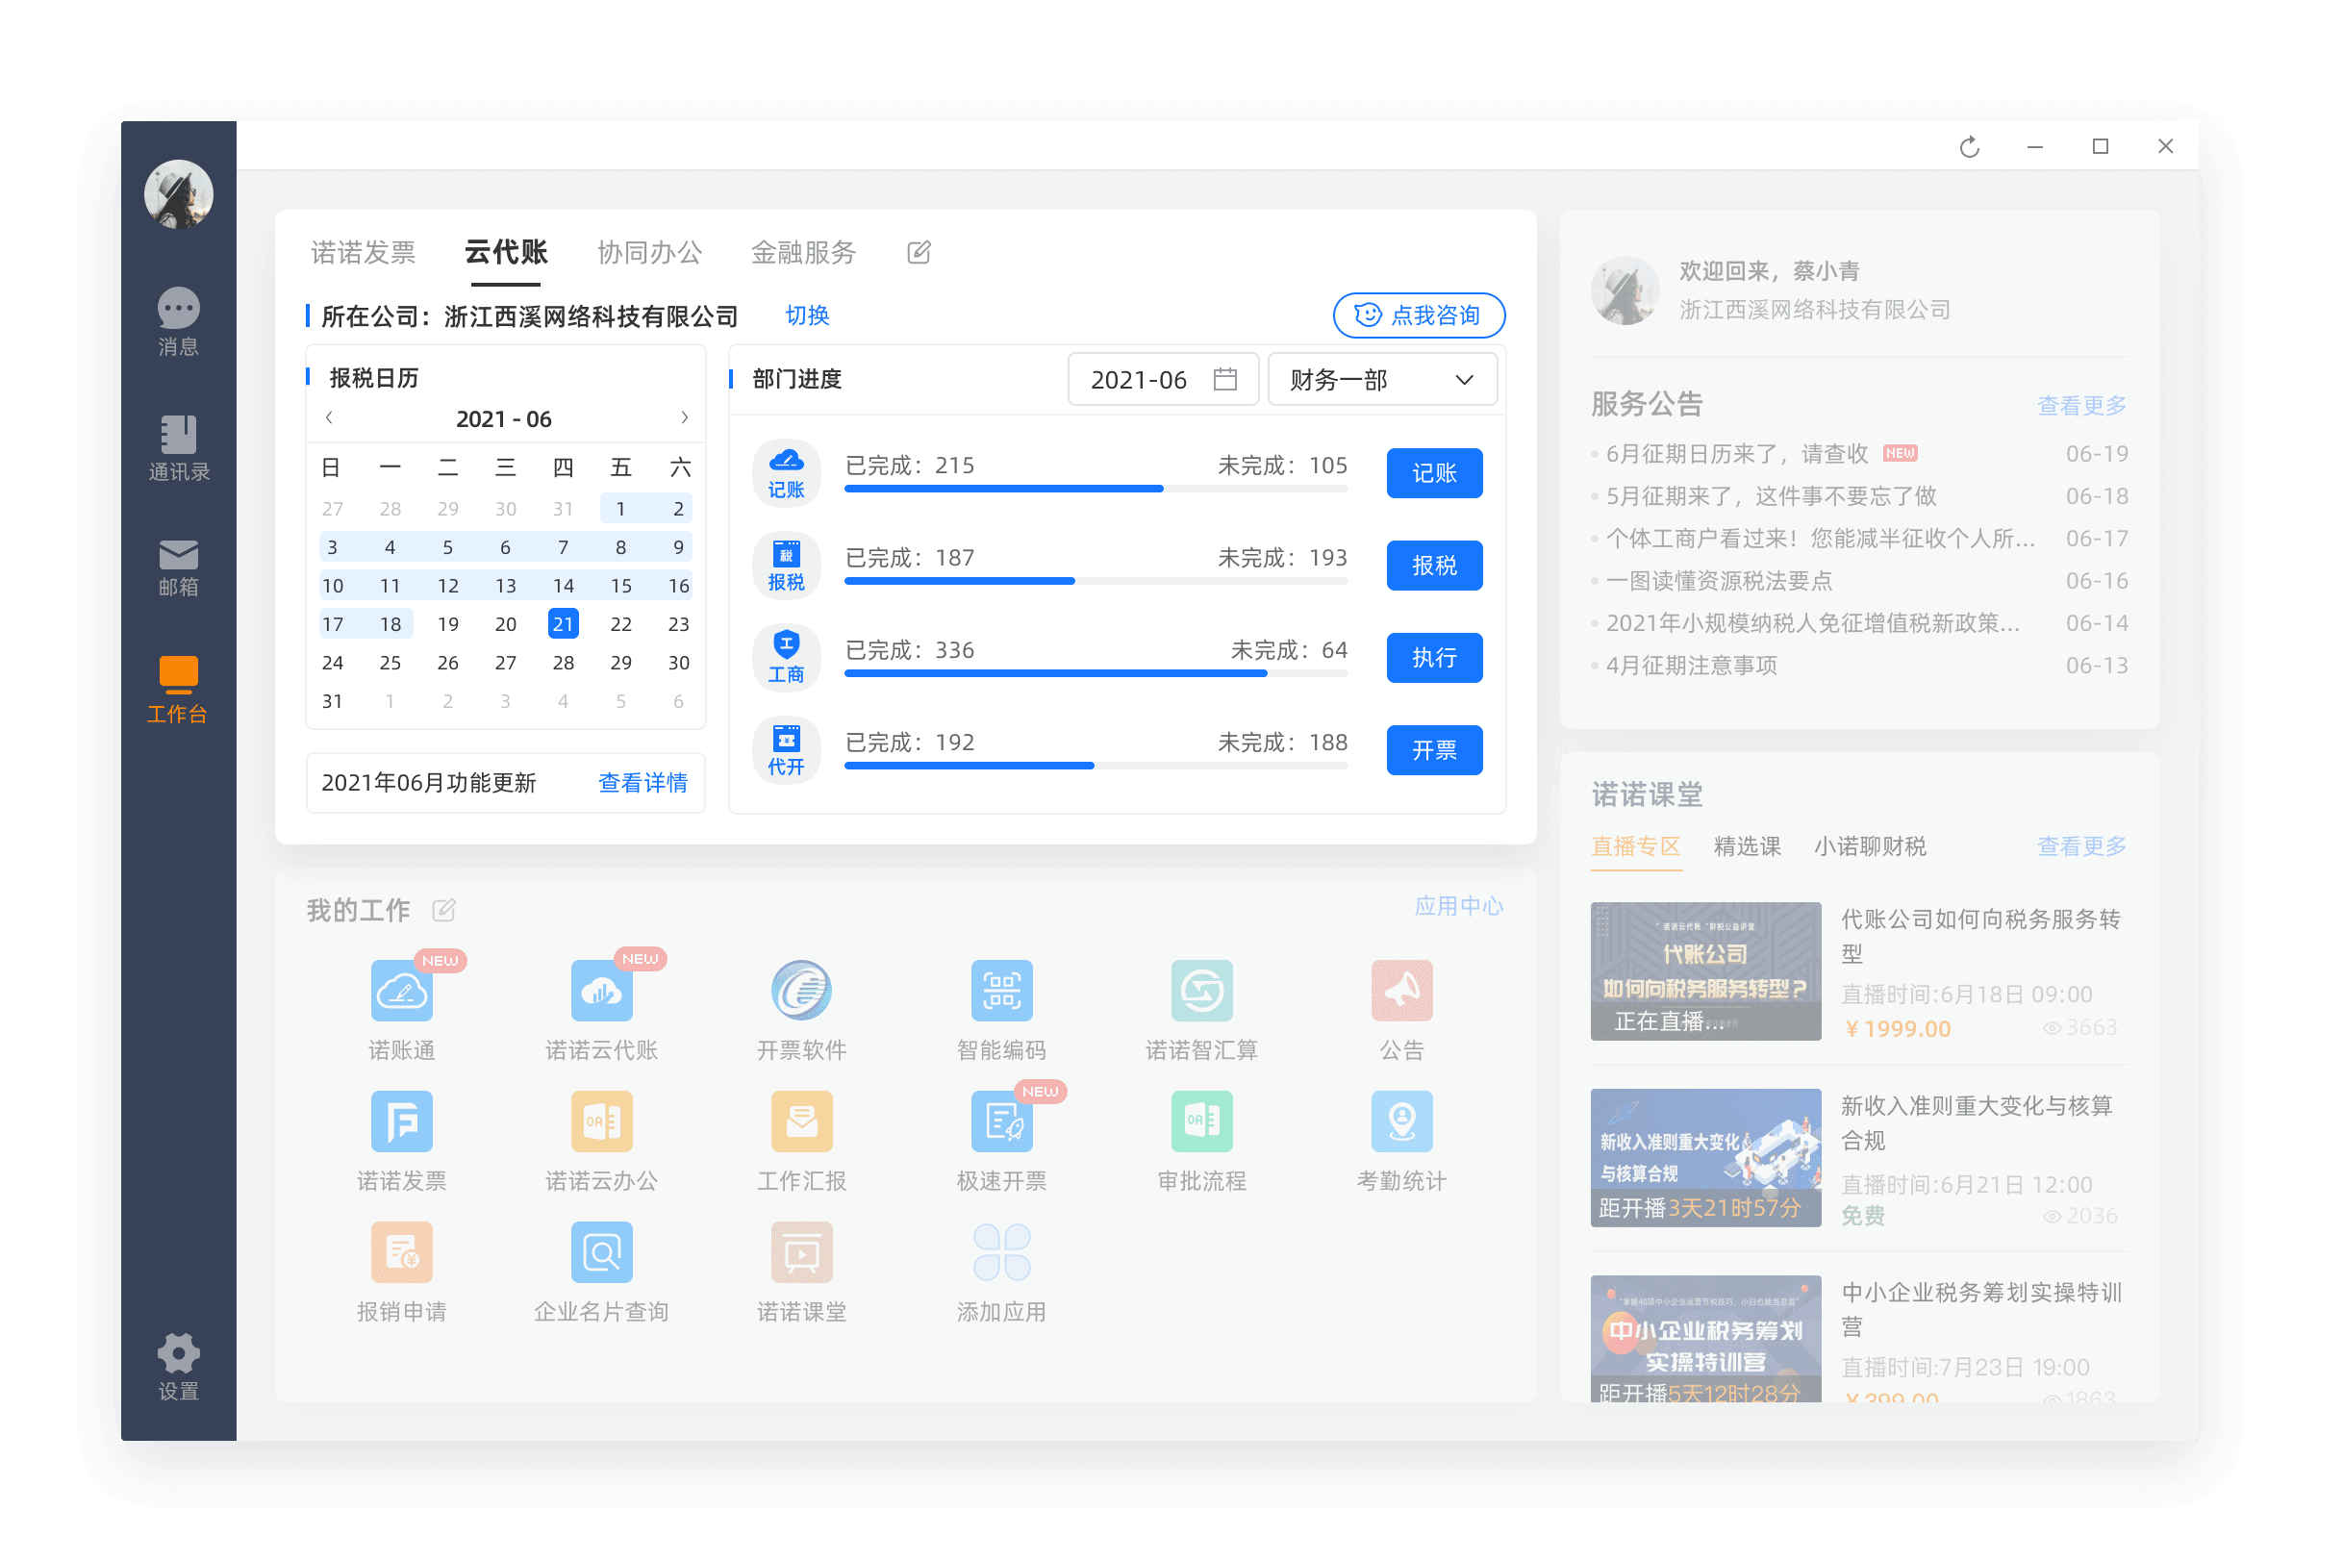Click the edit icon beside 金融服务 tab

[x=919, y=253]
